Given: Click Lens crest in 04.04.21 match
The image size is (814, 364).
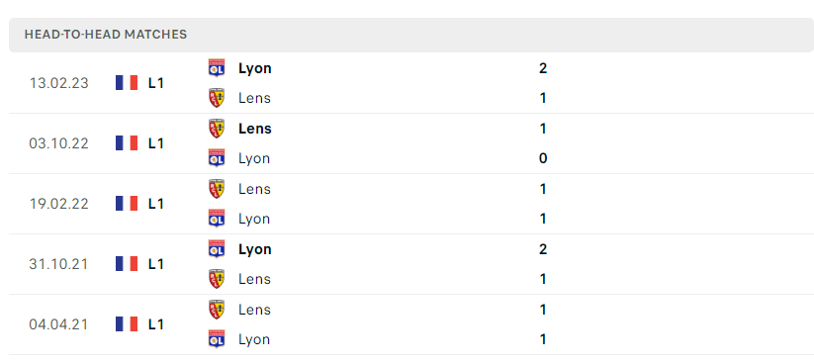Looking at the screenshot, I should point(217,309).
